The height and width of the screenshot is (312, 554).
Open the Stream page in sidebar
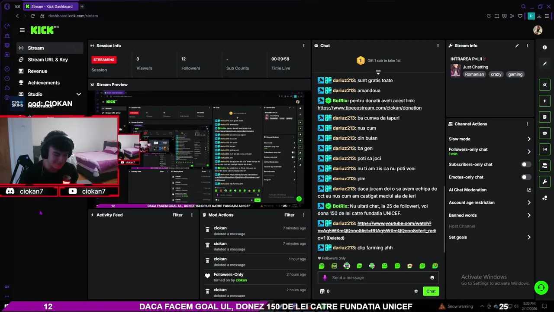coord(50,48)
